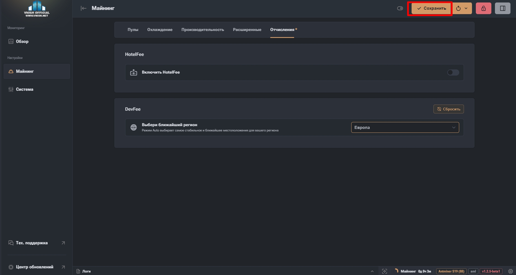Image resolution: width=516 pixels, height=275 pixels.
Task: Click the Тех. поддержка chat icon
Action: click(x=11, y=243)
